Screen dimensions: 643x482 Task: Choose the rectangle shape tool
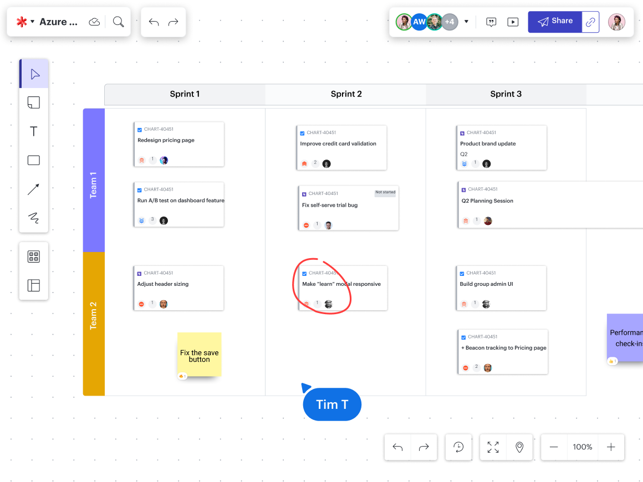[x=33, y=160]
